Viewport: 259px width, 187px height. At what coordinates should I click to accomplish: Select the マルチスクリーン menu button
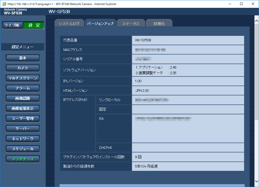23,78
